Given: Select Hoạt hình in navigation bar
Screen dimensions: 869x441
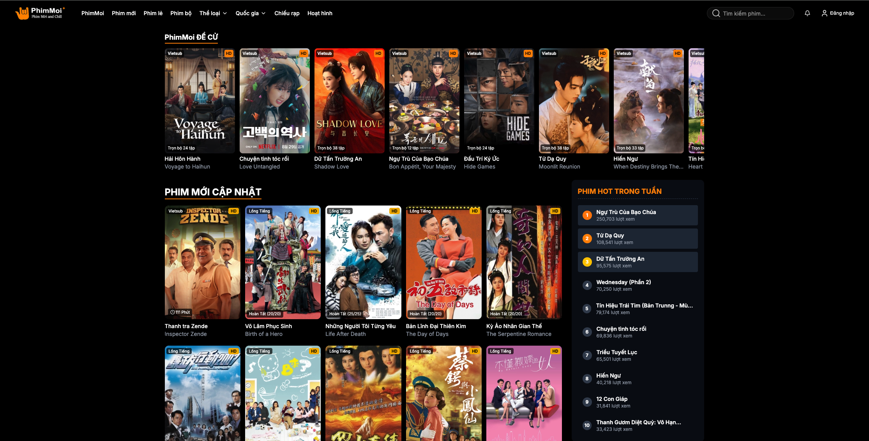Looking at the screenshot, I should [x=320, y=13].
